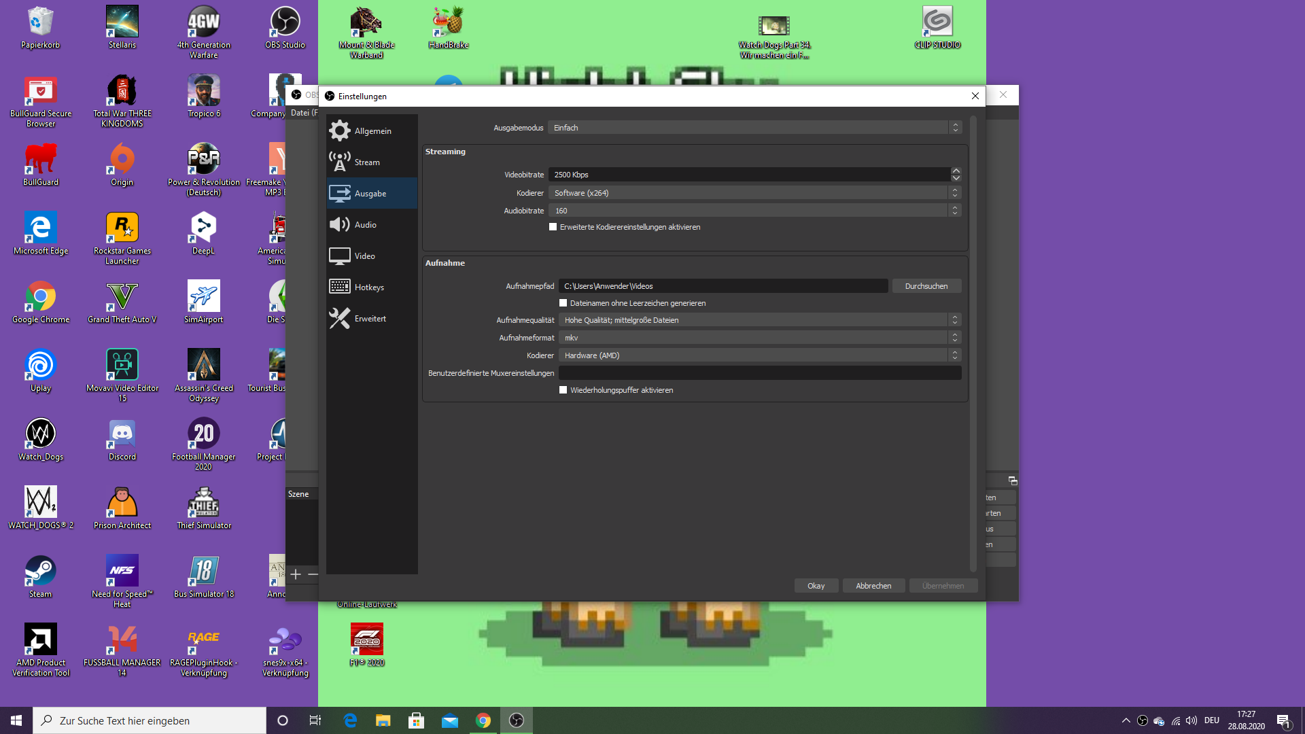Click the OBS Studio taskbar icon
Image resolution: width=1305 pixels, height=734 pixels.
point(517,720)
